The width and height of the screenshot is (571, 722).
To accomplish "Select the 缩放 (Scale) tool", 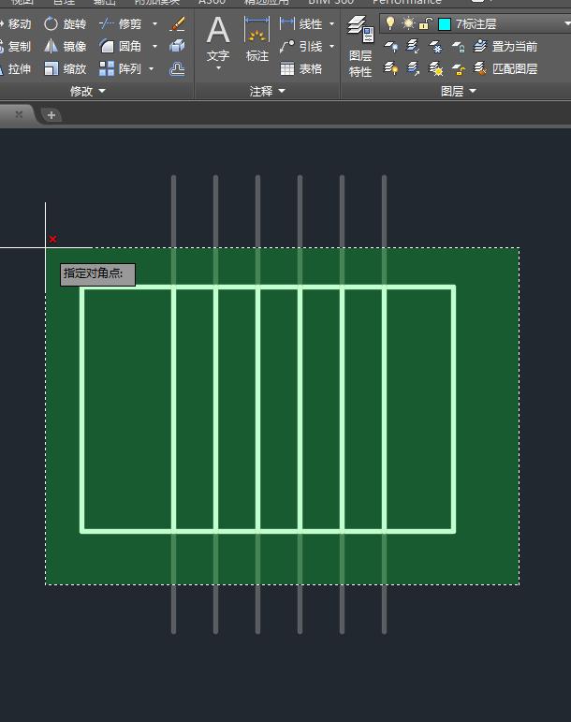I will 65,69.
